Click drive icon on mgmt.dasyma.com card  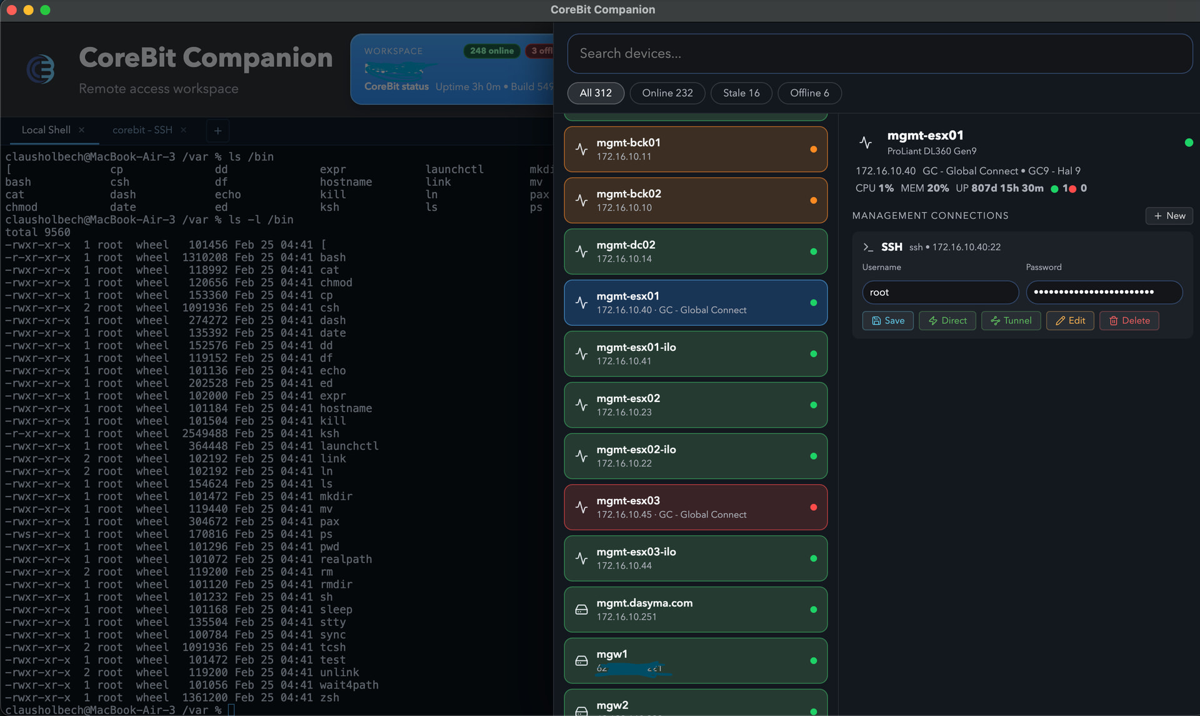pos(582,610)
